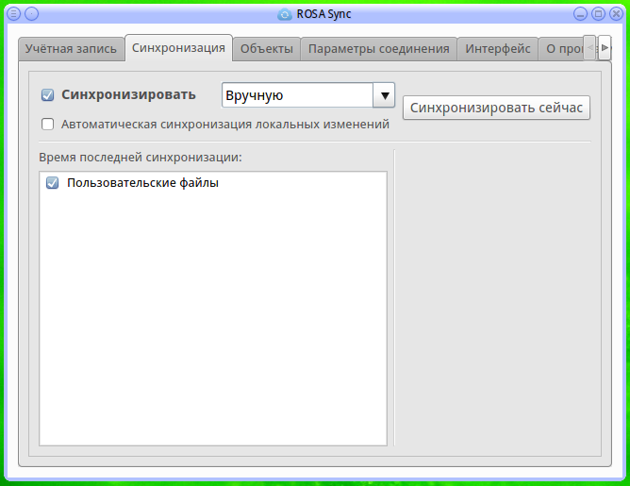Open the partially hidden О программе tab
This screenshot has height=486, width=630.
click(561, 49)
